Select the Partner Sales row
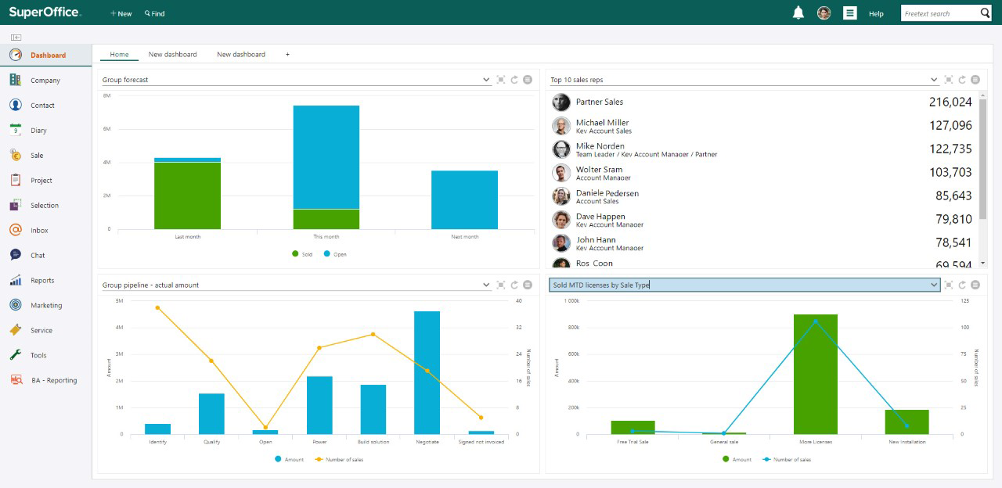1002x488 pixels. 762,102
